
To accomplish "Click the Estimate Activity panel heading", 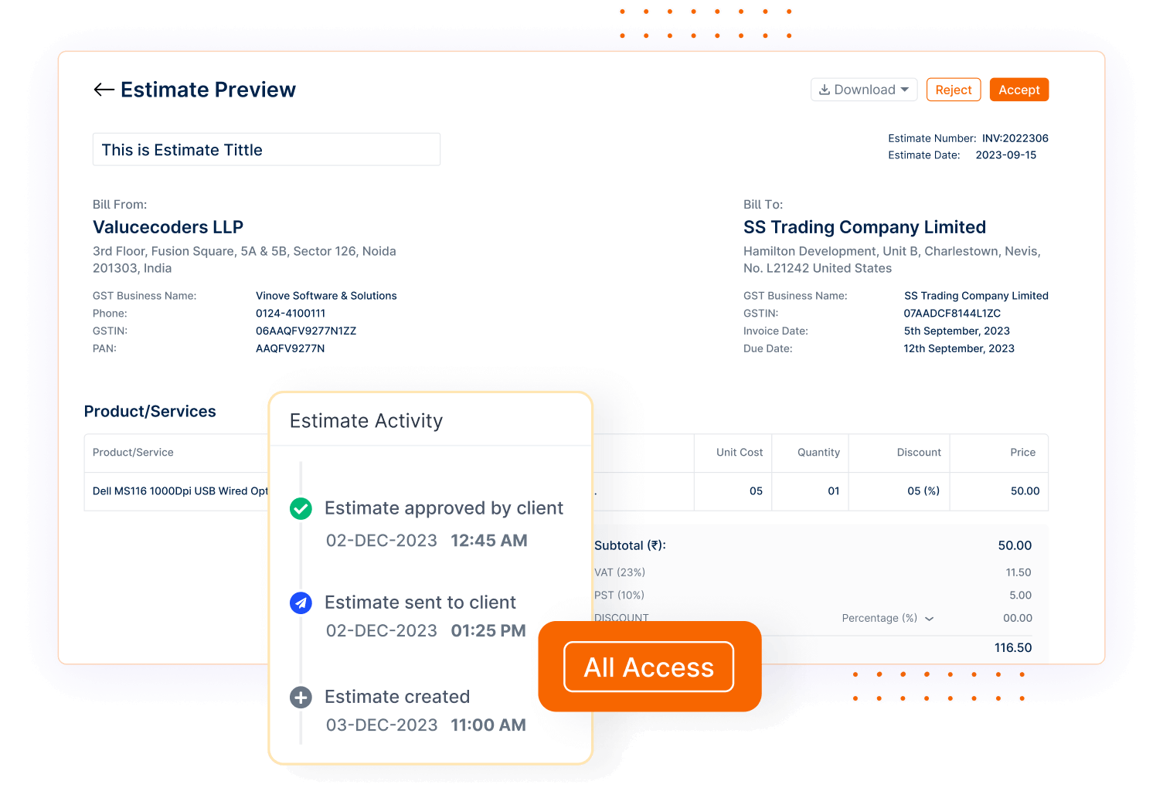I will click(366, 421).
